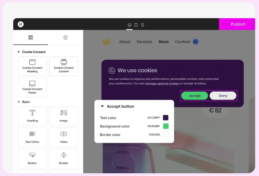Pick the Text Editor widget
259x176 pixels.
coord(32,137)
